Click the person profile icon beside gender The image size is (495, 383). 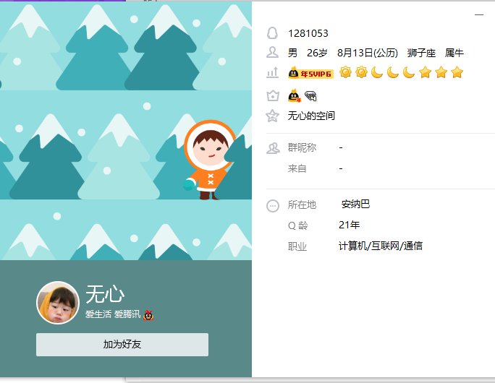click(272, 52)
